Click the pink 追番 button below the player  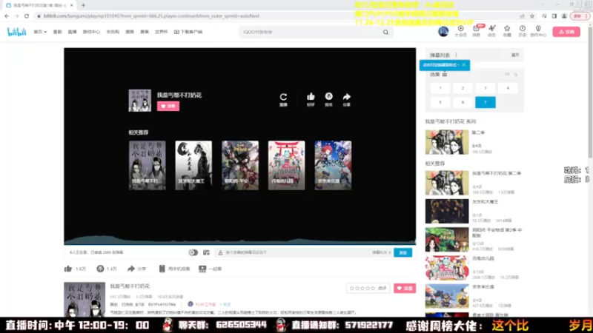[x=404, y=288]
